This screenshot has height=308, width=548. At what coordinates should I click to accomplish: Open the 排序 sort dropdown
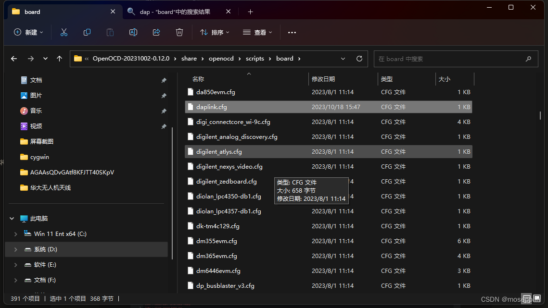(x=214, y=32)
